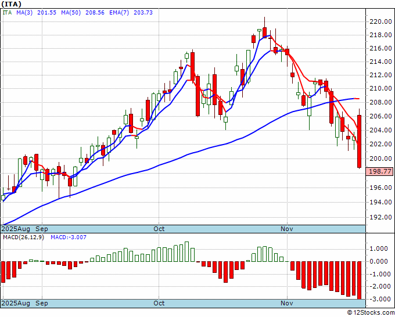Click the 218.00 price axis label
Image resolution: width=395 pixels, height=317 pixels.
[x=380, y=35]
